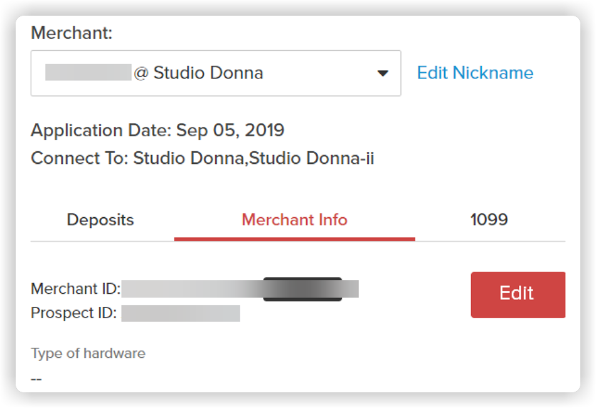
Task: Open the Merchant dropdown arrow
Action: coord(383,73)
